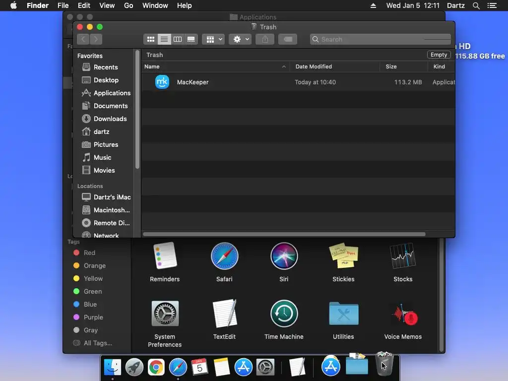Sort by the Name column header
Viewport: 508px width, 381px height.
coord(215,66)
